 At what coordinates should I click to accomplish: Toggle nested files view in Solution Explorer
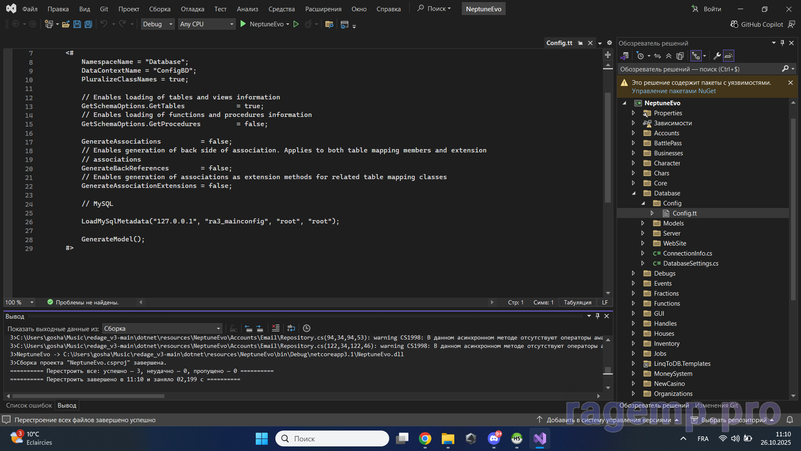pyautogui.click(x=696, y=56)
